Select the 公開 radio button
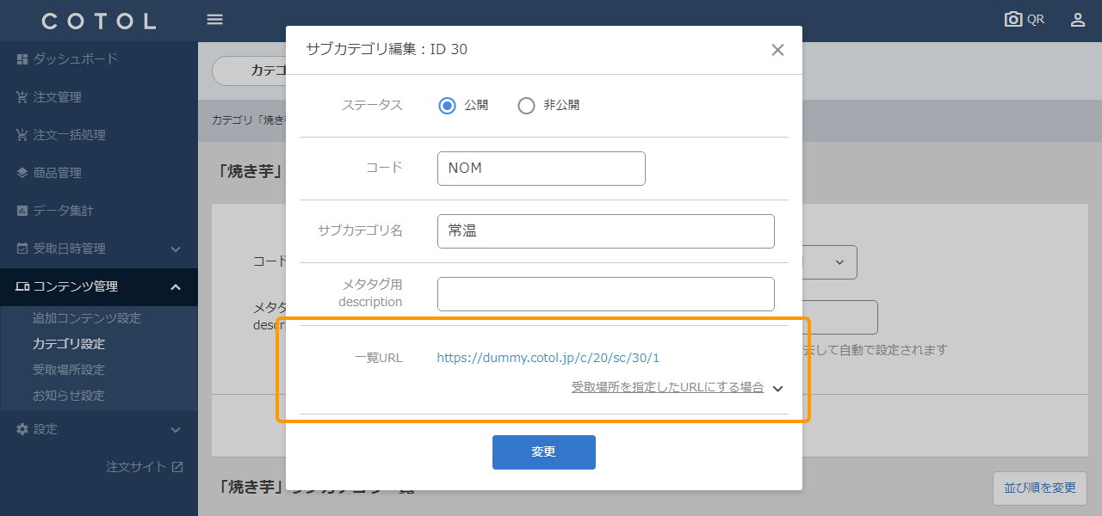The height and width of the screenshot is (516, 1102). tap(447, 105)
